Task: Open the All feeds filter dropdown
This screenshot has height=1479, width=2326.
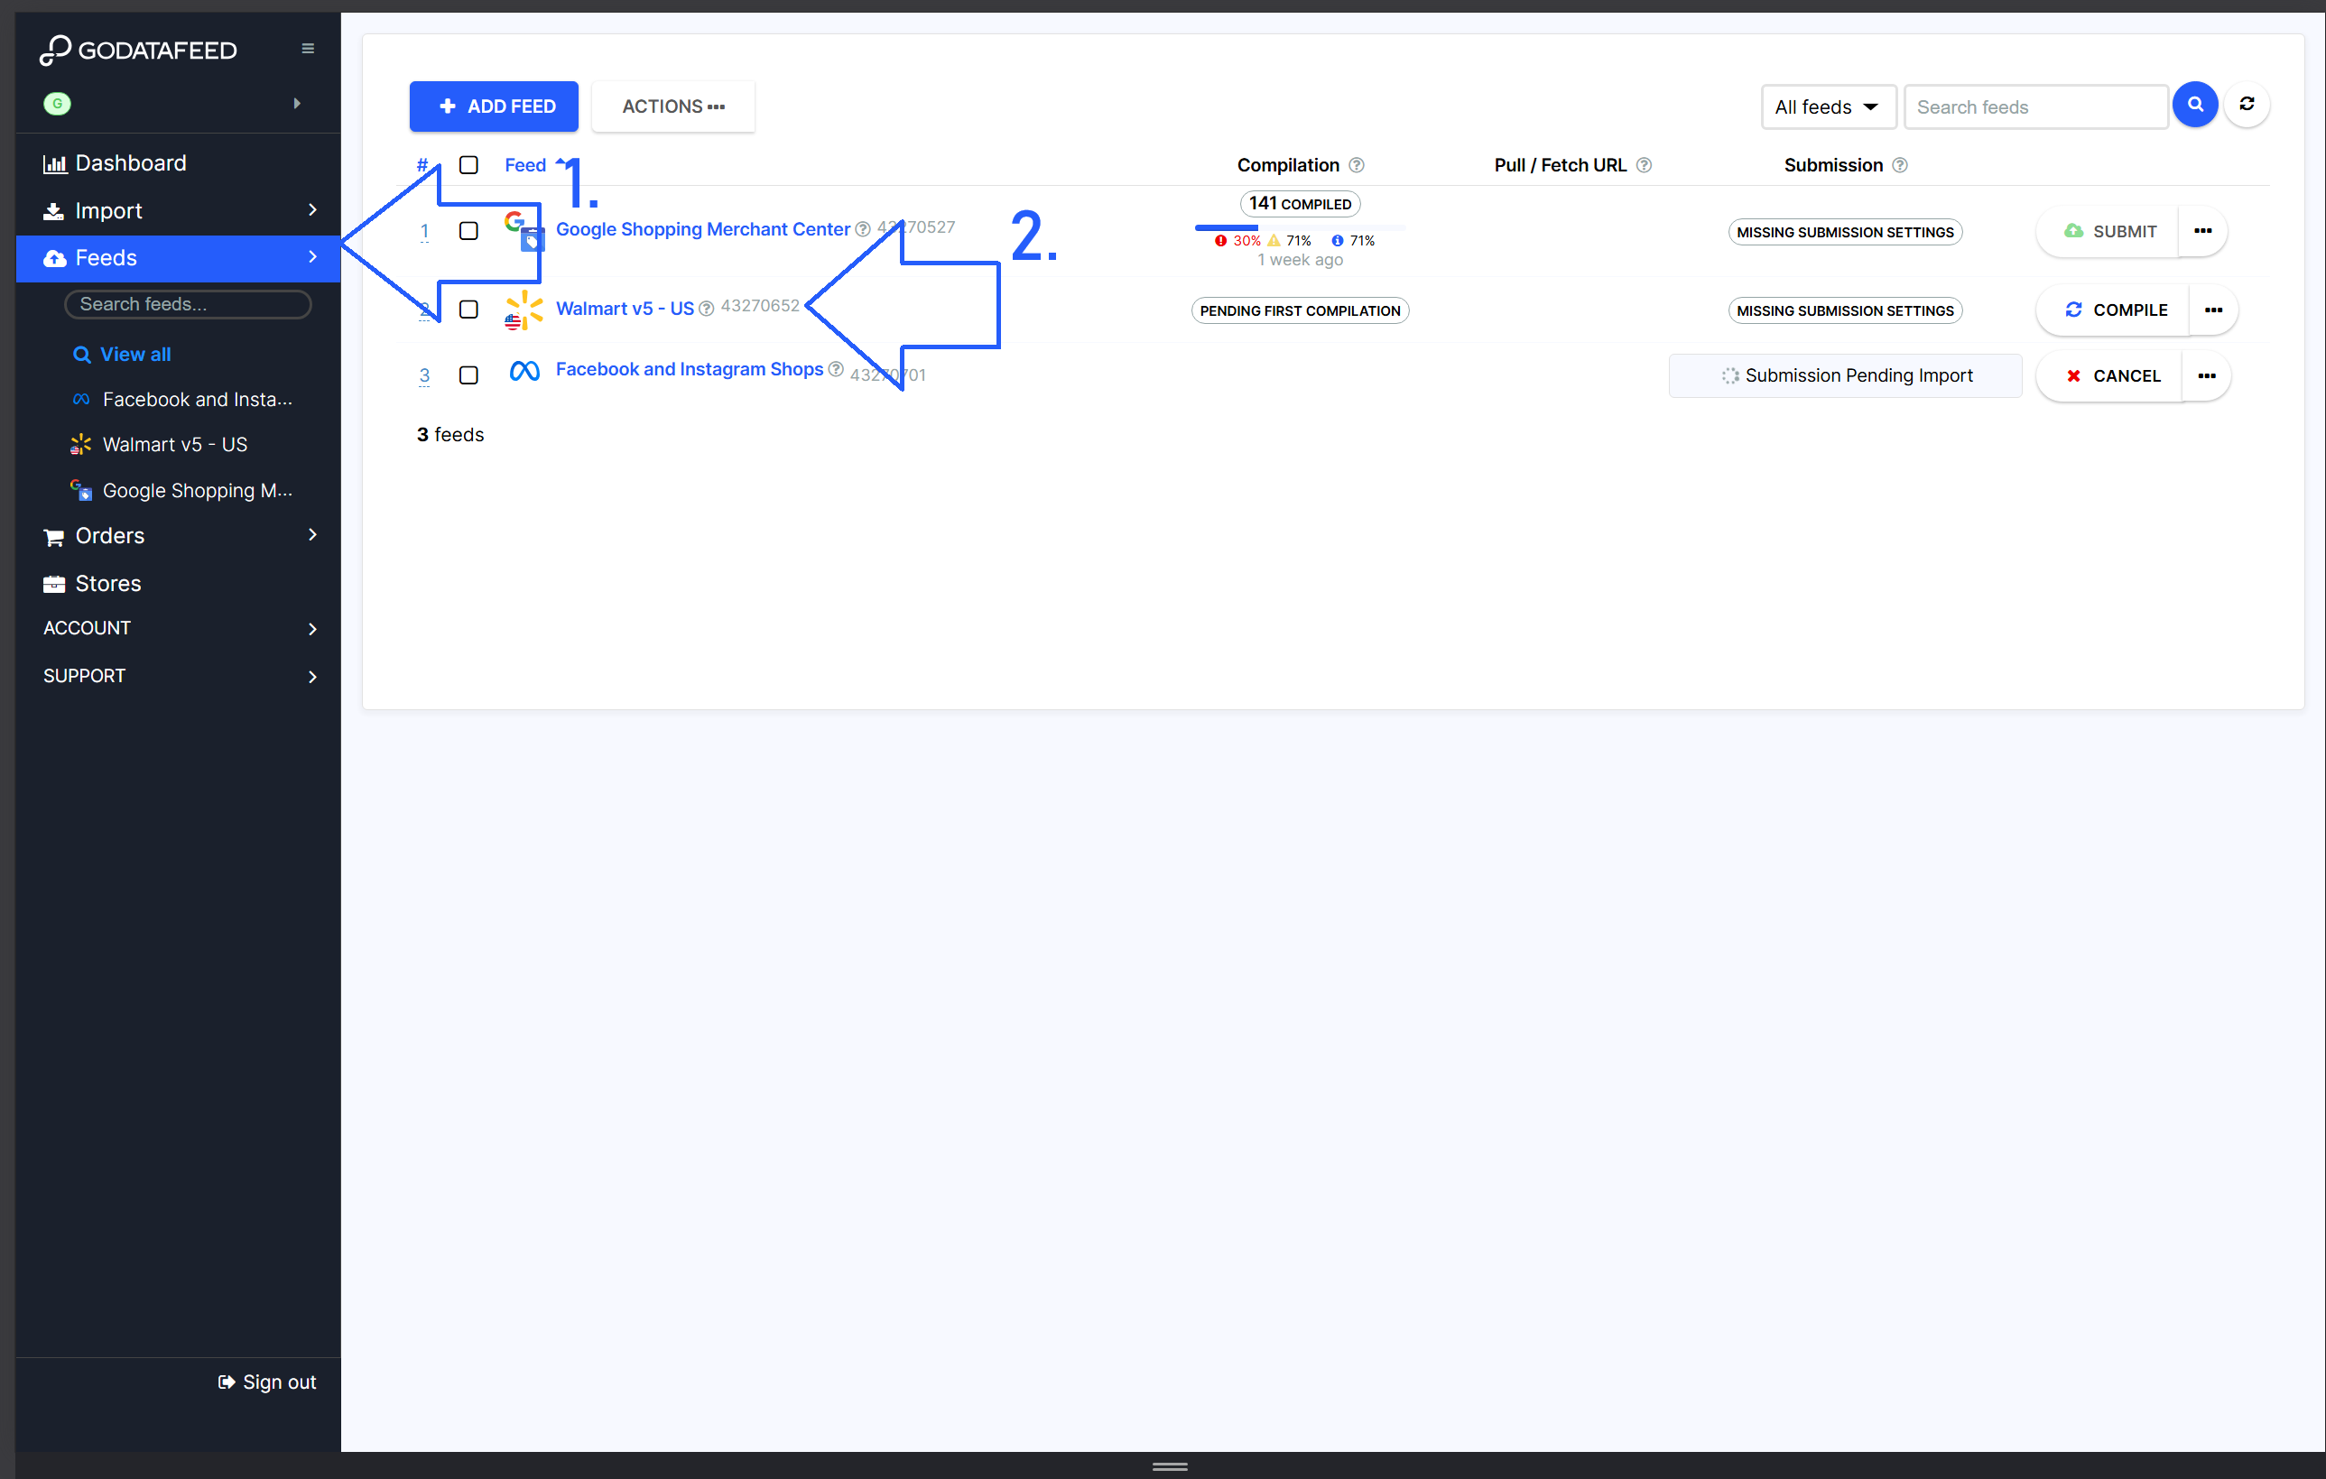Action: coord(1826,107)
